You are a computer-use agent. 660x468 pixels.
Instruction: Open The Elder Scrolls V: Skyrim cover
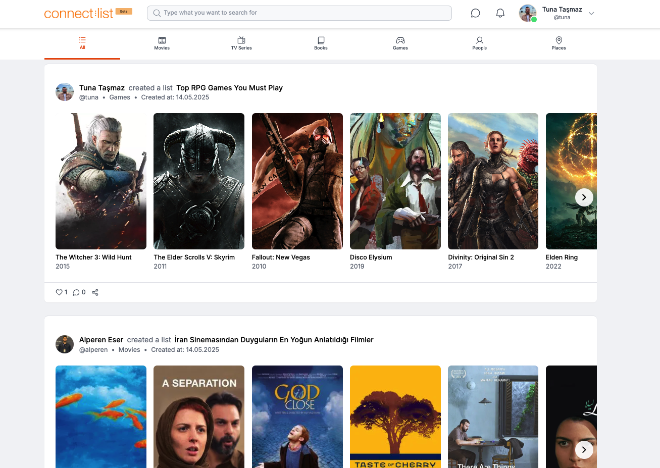199,181
